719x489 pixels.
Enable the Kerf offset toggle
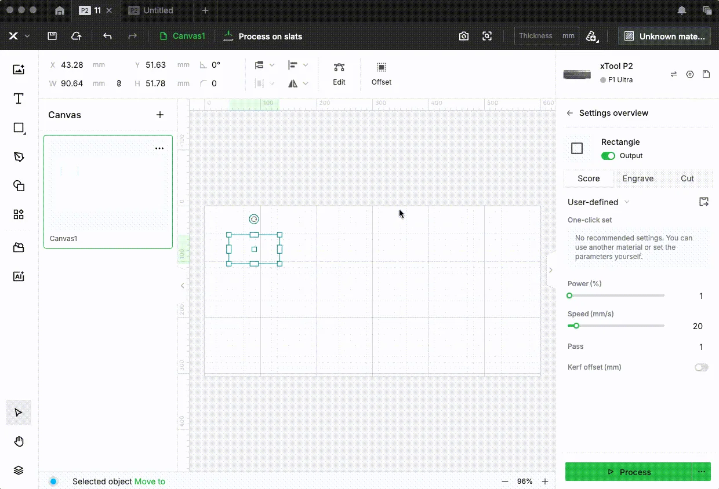pos(702,367)
